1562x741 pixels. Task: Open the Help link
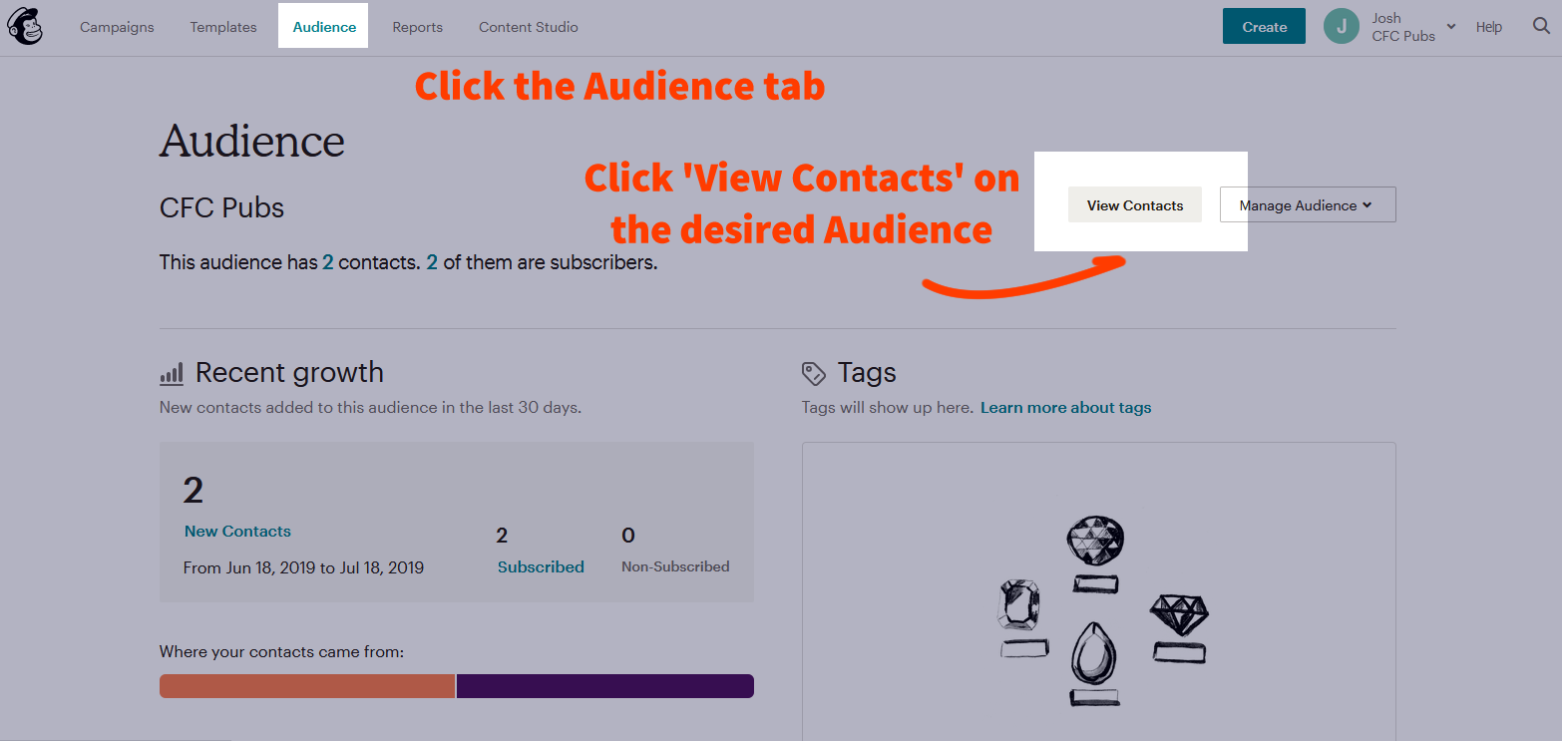(1488, 27)
